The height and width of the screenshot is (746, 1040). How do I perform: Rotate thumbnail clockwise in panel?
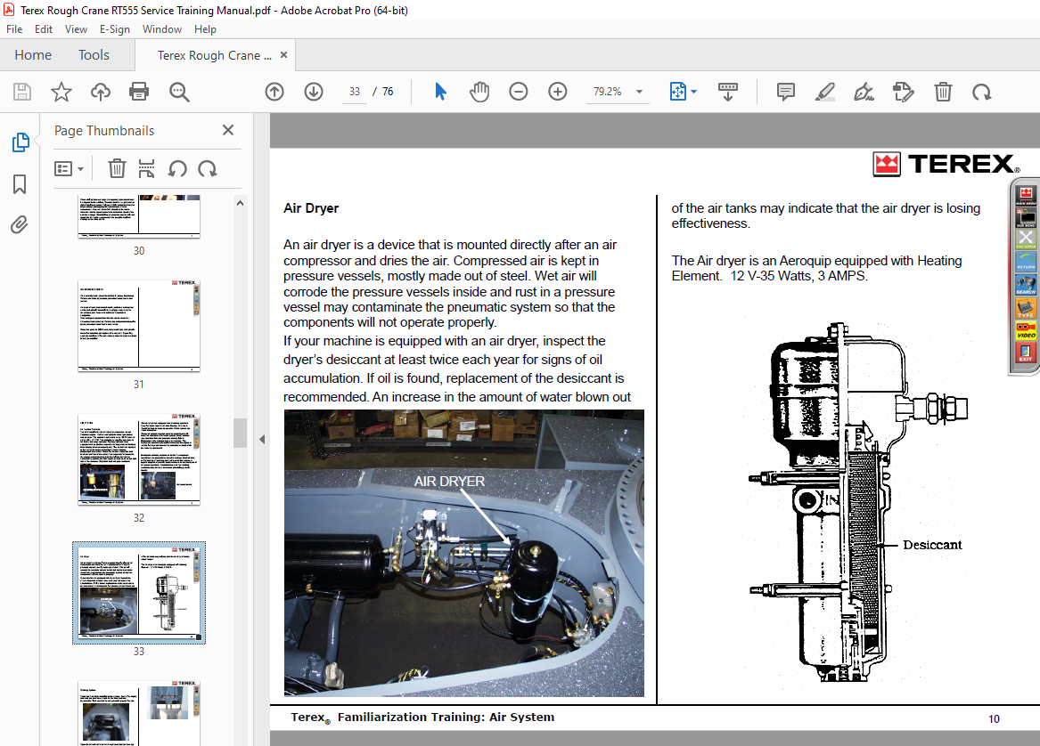(208, 168)
